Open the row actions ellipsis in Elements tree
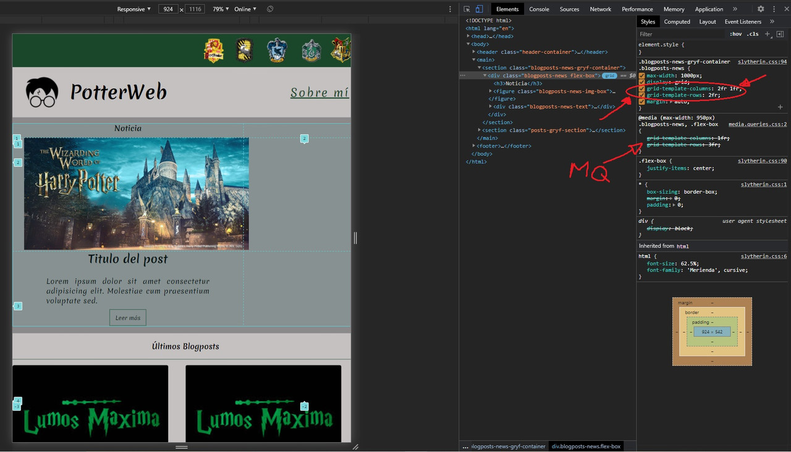The width and height of the screenshot is (791, 452). [463, 75]
